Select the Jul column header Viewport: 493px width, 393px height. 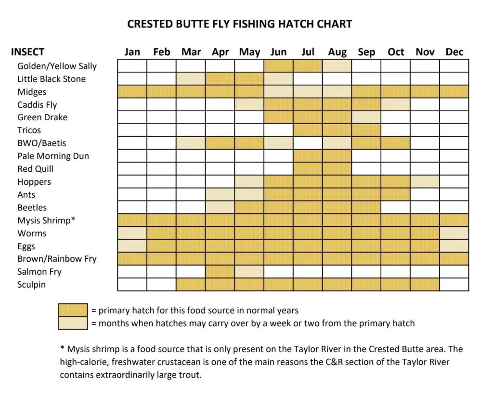308,52
